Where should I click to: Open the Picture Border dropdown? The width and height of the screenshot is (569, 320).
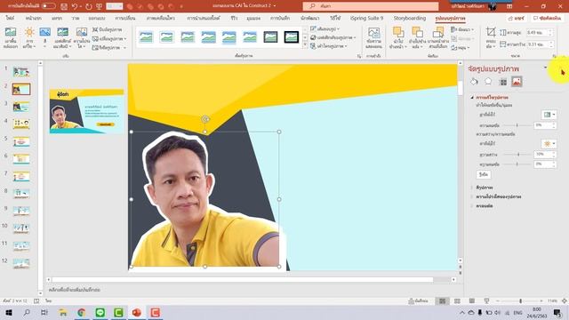(x=325, y=28)
